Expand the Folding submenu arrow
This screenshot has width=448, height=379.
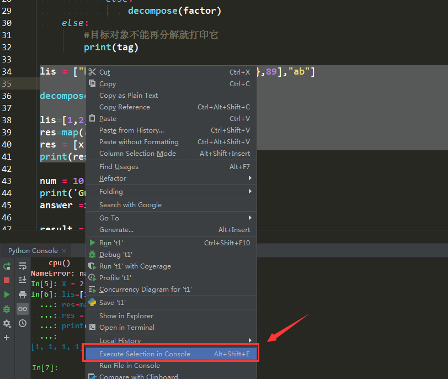(250, 191)
